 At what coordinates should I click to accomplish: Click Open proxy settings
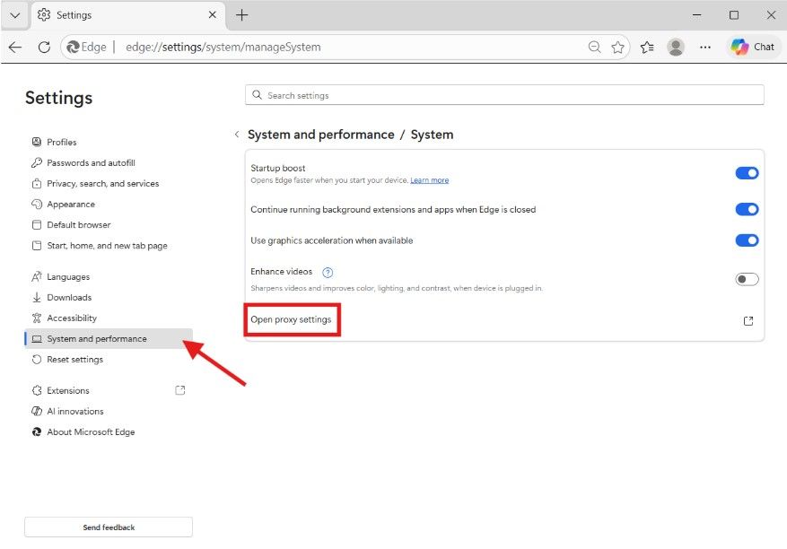pyautogui.click(x=291, y=319)
